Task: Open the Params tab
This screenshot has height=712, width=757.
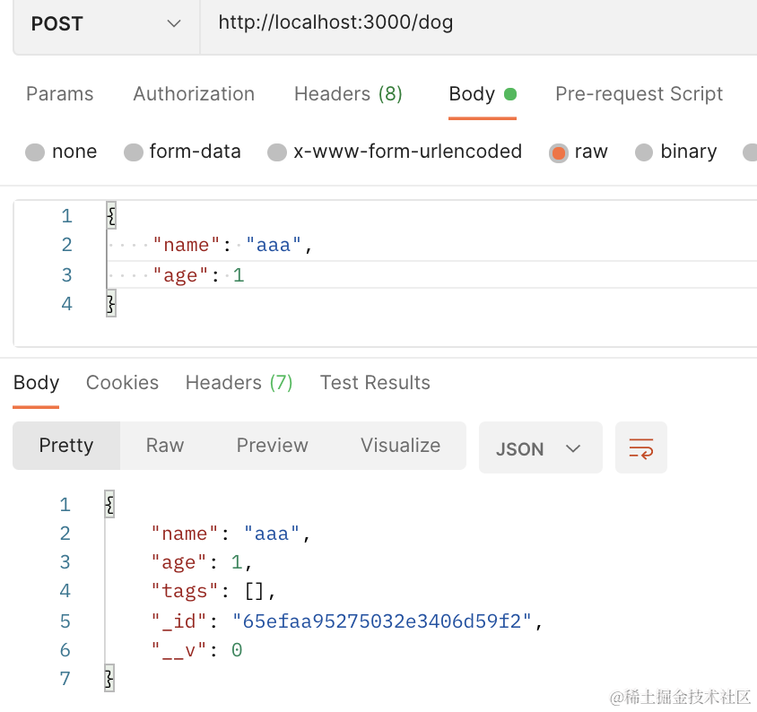Action: (60, 94)
